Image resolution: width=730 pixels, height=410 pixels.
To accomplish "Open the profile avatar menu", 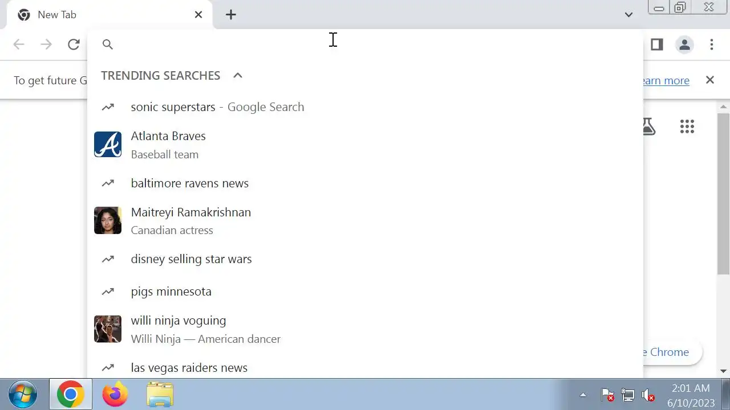I will tap(684, 44).
